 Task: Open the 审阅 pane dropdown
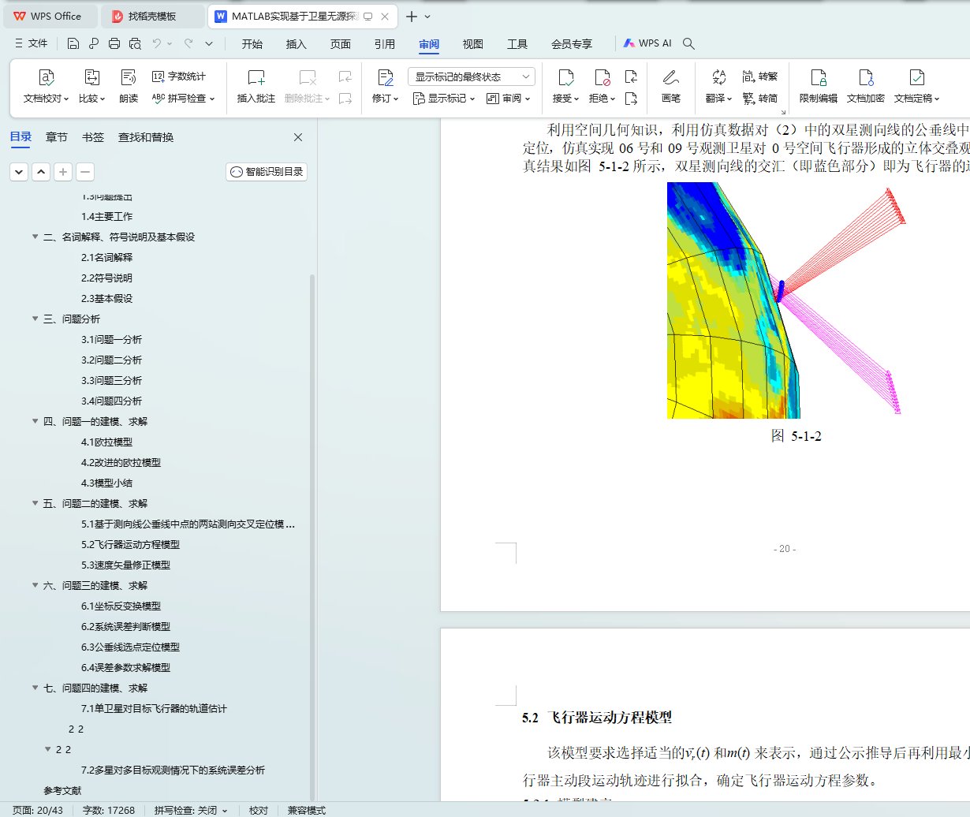509,99
